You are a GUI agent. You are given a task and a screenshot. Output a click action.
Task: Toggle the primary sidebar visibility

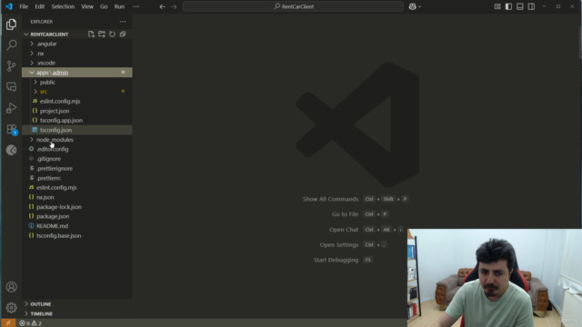coord(508,6)
